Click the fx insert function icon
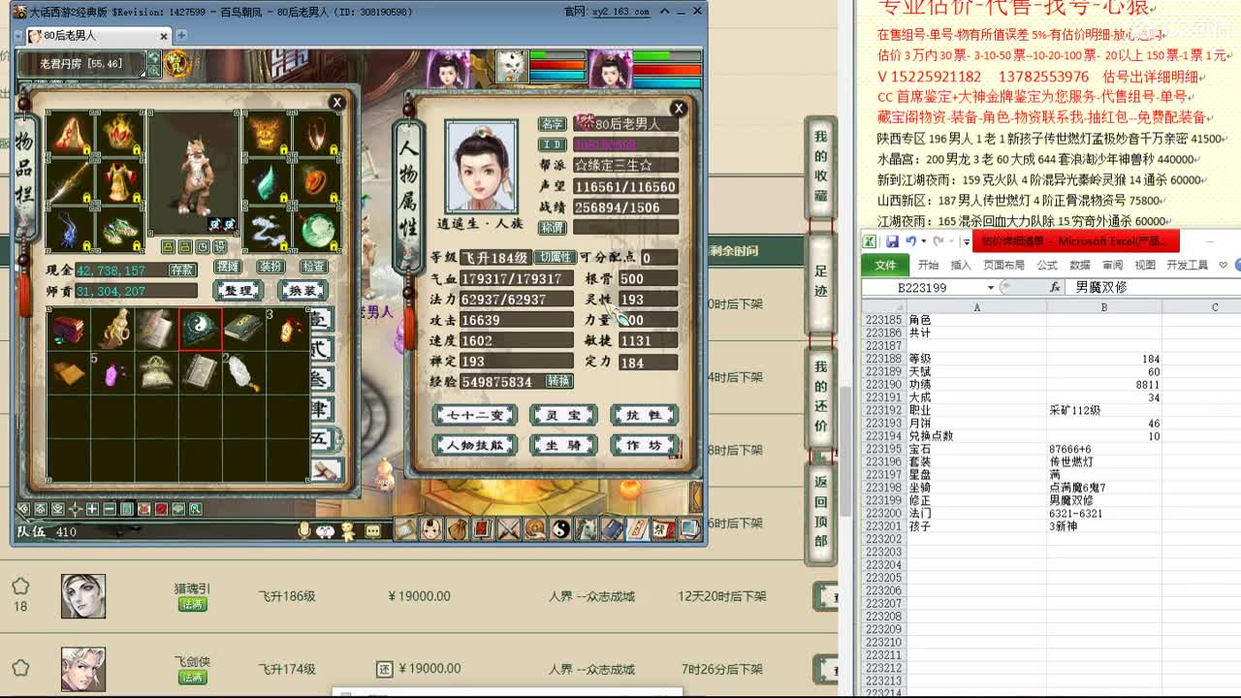This screenshot has height=698, width=1241. coord(1055,287)
